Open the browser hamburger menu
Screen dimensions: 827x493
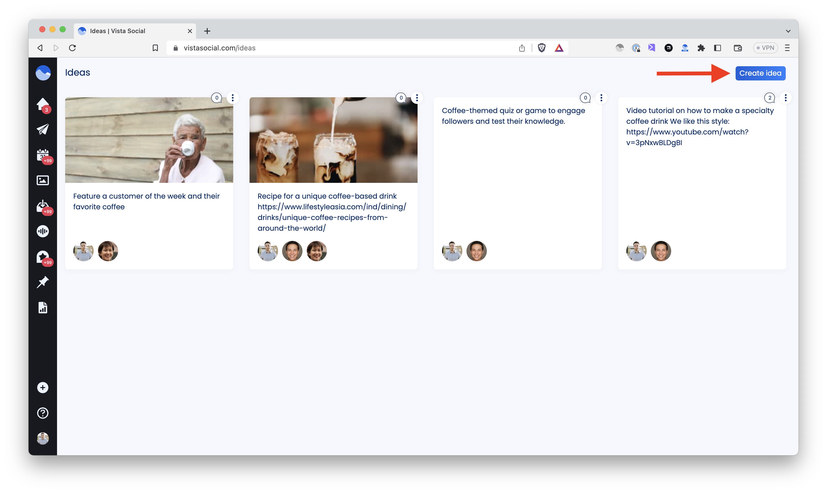pos(787,48)
